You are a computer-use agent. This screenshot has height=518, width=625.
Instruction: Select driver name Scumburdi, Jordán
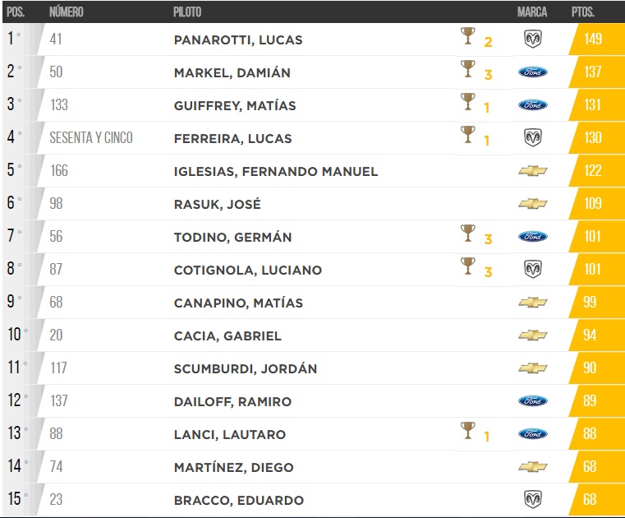click(246, 368)
